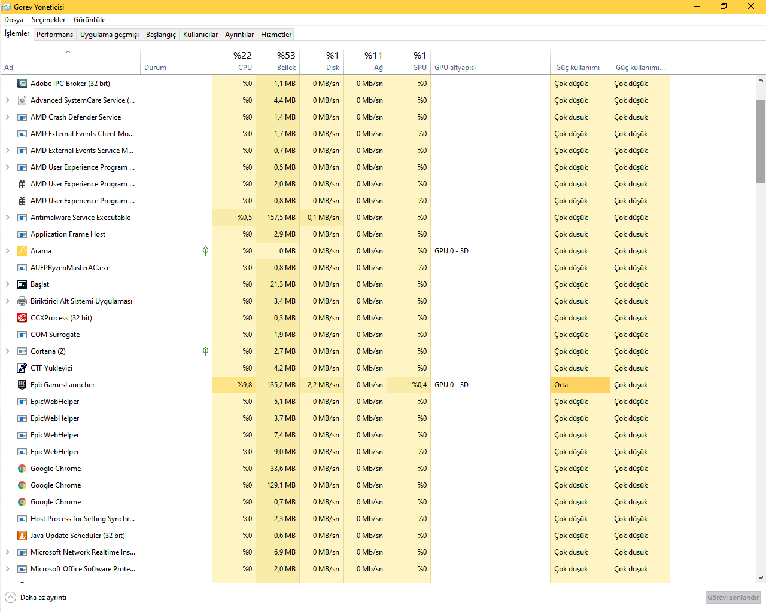
Task: Select the EpicWebHelper 9,0 MB row
Action: [335, 452]
